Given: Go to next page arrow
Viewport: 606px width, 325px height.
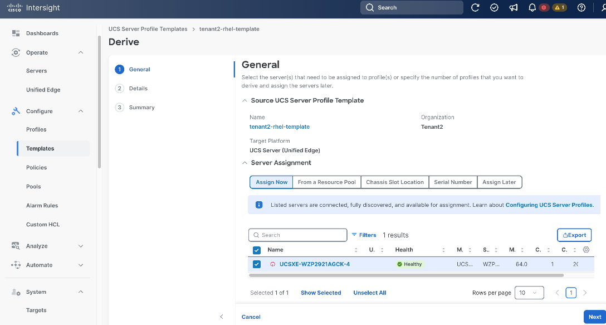Looking at the screenshot, I should (x=585, y=293).
